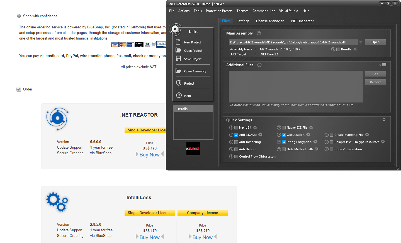Screen dimensions: 401x243
Task: Click the help icon next to Anti Tampering
Action: (x=231, y=142)
